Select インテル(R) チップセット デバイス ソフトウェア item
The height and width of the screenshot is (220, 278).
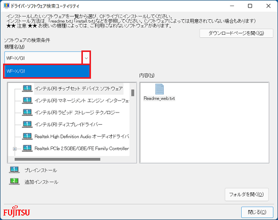pyautogui.click(x=79, y=88)
